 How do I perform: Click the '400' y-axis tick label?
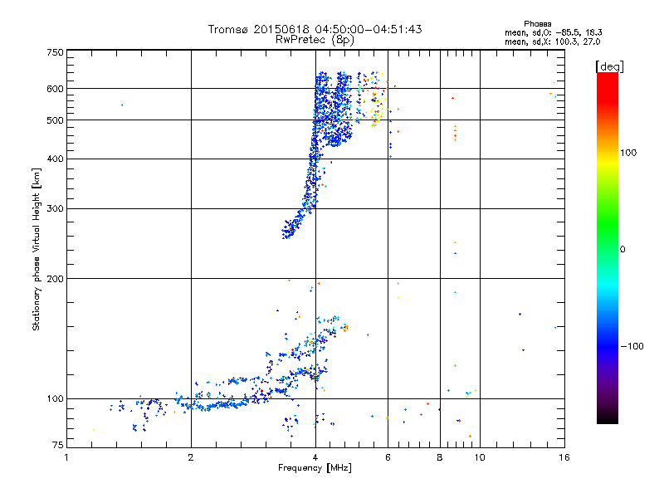55,159
